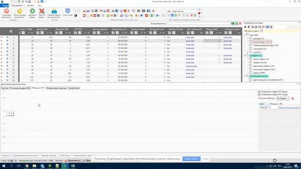Image resolution: width=301 pixels, height=169 pixels.
Task: Select the сайдинг (959) group
Action: [259, 73]
